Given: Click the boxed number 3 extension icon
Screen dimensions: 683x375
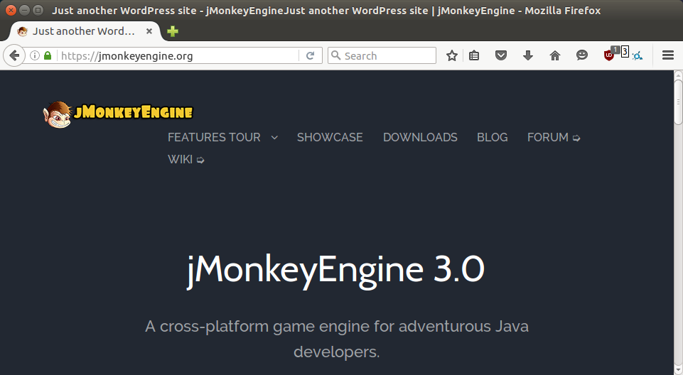Looking at the screenshot, I should click(625, 52).
